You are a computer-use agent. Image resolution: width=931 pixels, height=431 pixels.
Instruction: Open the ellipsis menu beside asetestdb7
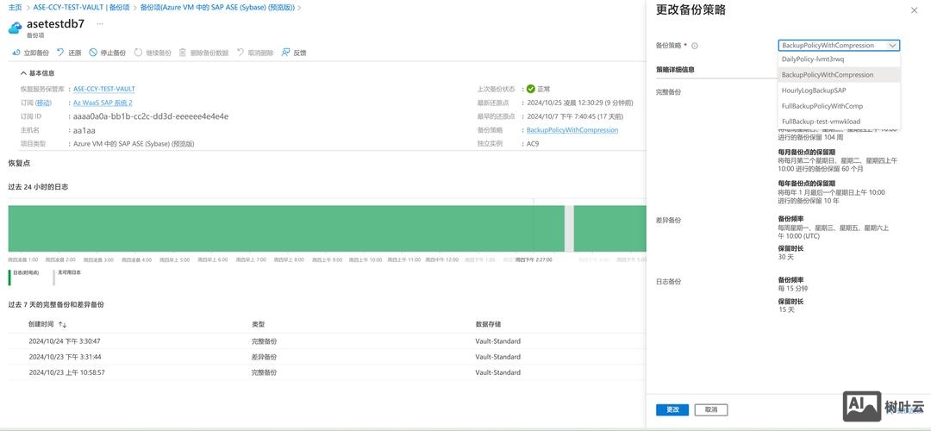click(100, 24)
